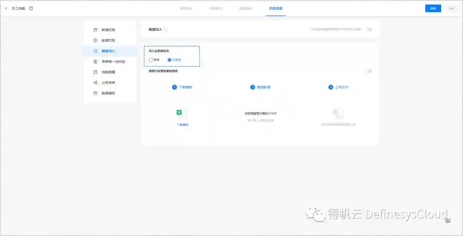463x236 pixels.
Task: Toggle the switch in the 数据导入 header
Action: [369, 29]
